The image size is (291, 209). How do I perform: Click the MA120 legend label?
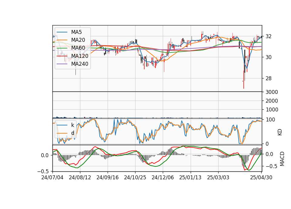click(x=80, y=56)
